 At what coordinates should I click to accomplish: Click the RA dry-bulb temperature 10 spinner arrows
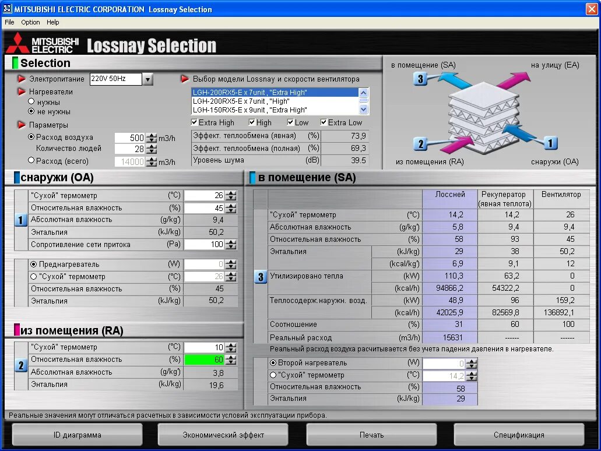coord(231,347)
